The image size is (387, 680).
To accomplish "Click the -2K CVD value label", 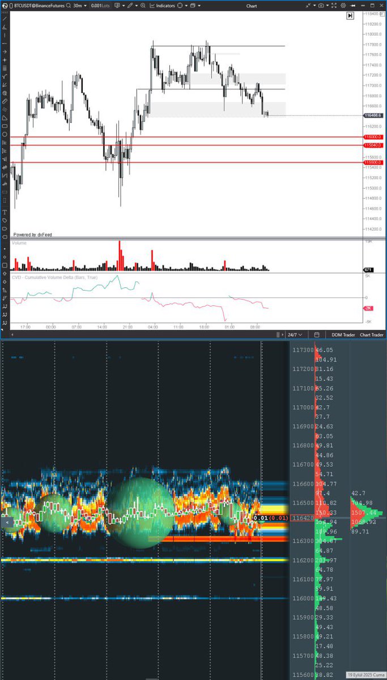I will (368, 308).
